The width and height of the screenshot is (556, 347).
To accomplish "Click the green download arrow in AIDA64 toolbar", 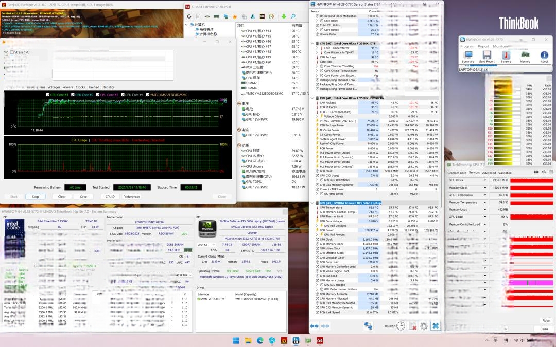I will click(284, 16).
